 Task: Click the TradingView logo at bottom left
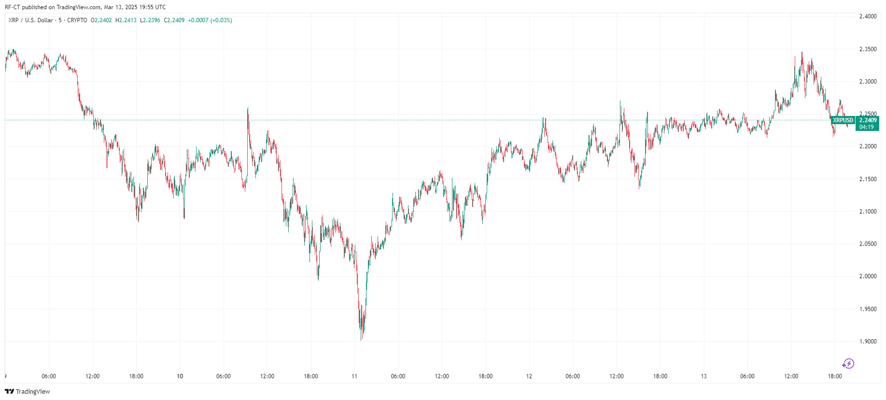[x=28, y=391]
